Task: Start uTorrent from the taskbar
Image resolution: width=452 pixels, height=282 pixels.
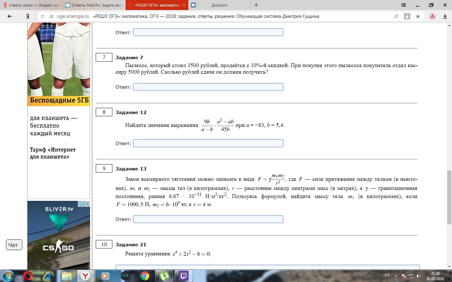Action: [x=164, y=276]
